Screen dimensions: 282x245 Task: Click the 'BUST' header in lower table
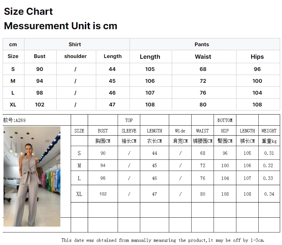[103, 131]
